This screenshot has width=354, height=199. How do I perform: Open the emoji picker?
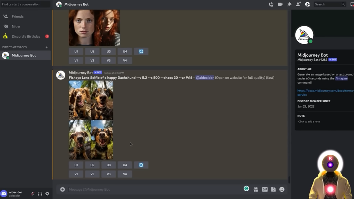[282, 189]
